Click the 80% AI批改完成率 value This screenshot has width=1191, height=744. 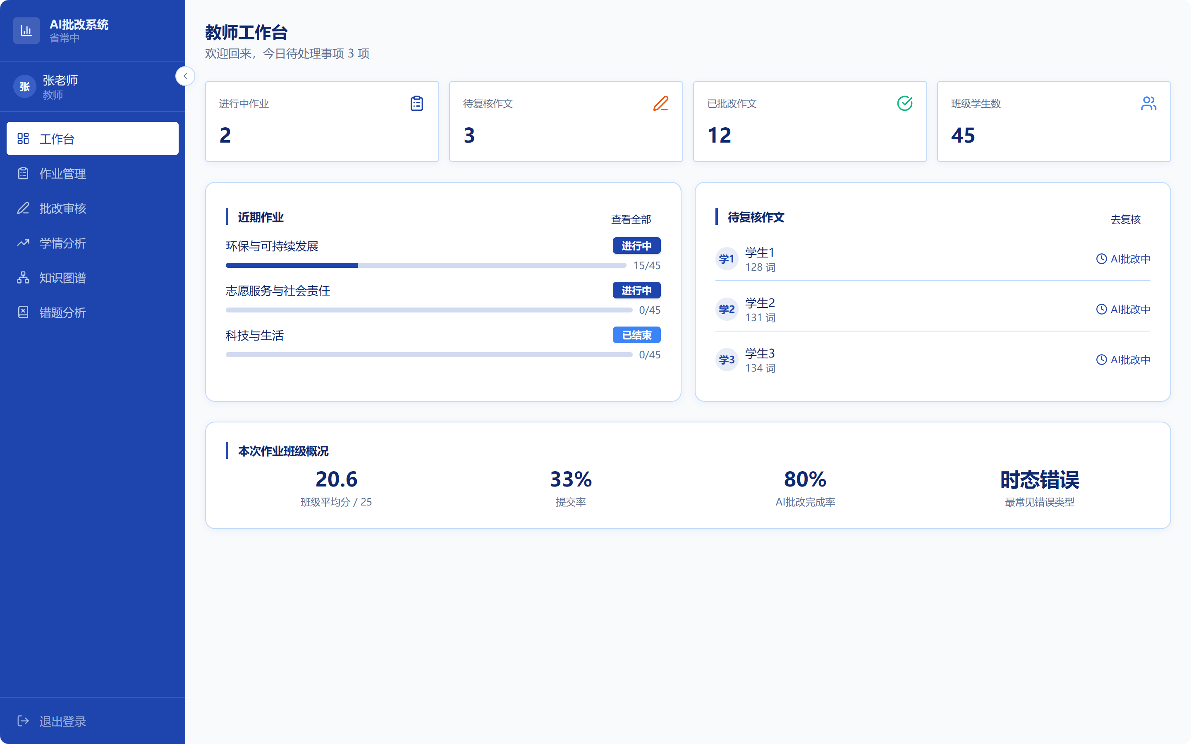(x=805, y=479)
